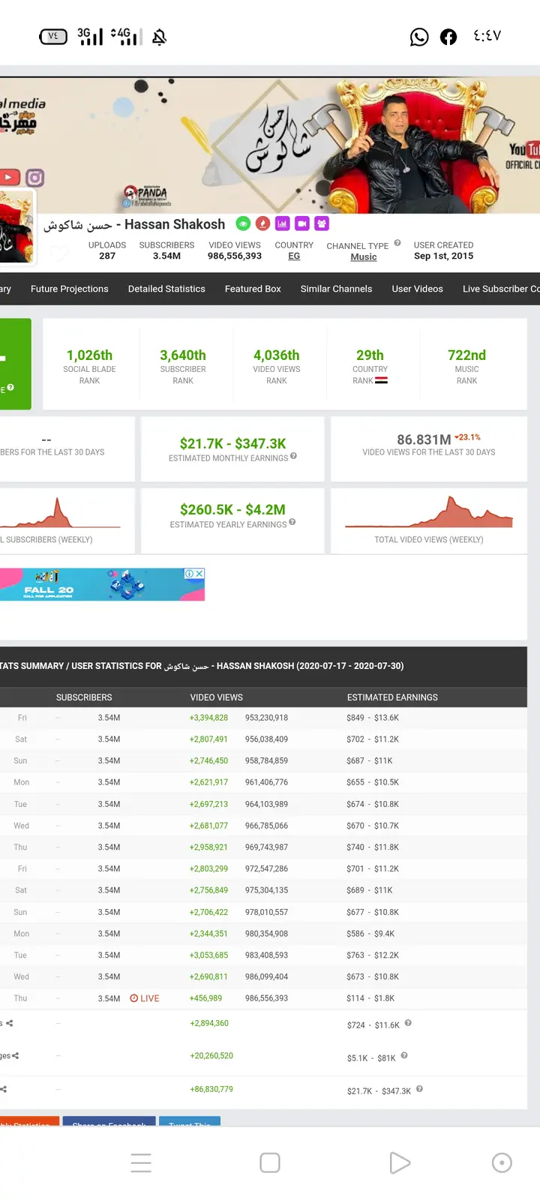The width and height of the screenshot is (540, 1200).
Task: Click the purple users group icon
Action: click(x=322, y=223)
